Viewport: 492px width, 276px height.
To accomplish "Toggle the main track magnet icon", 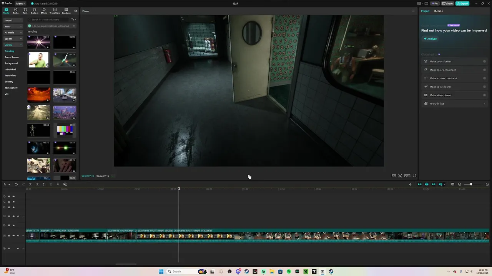I will tap(420, 184).
